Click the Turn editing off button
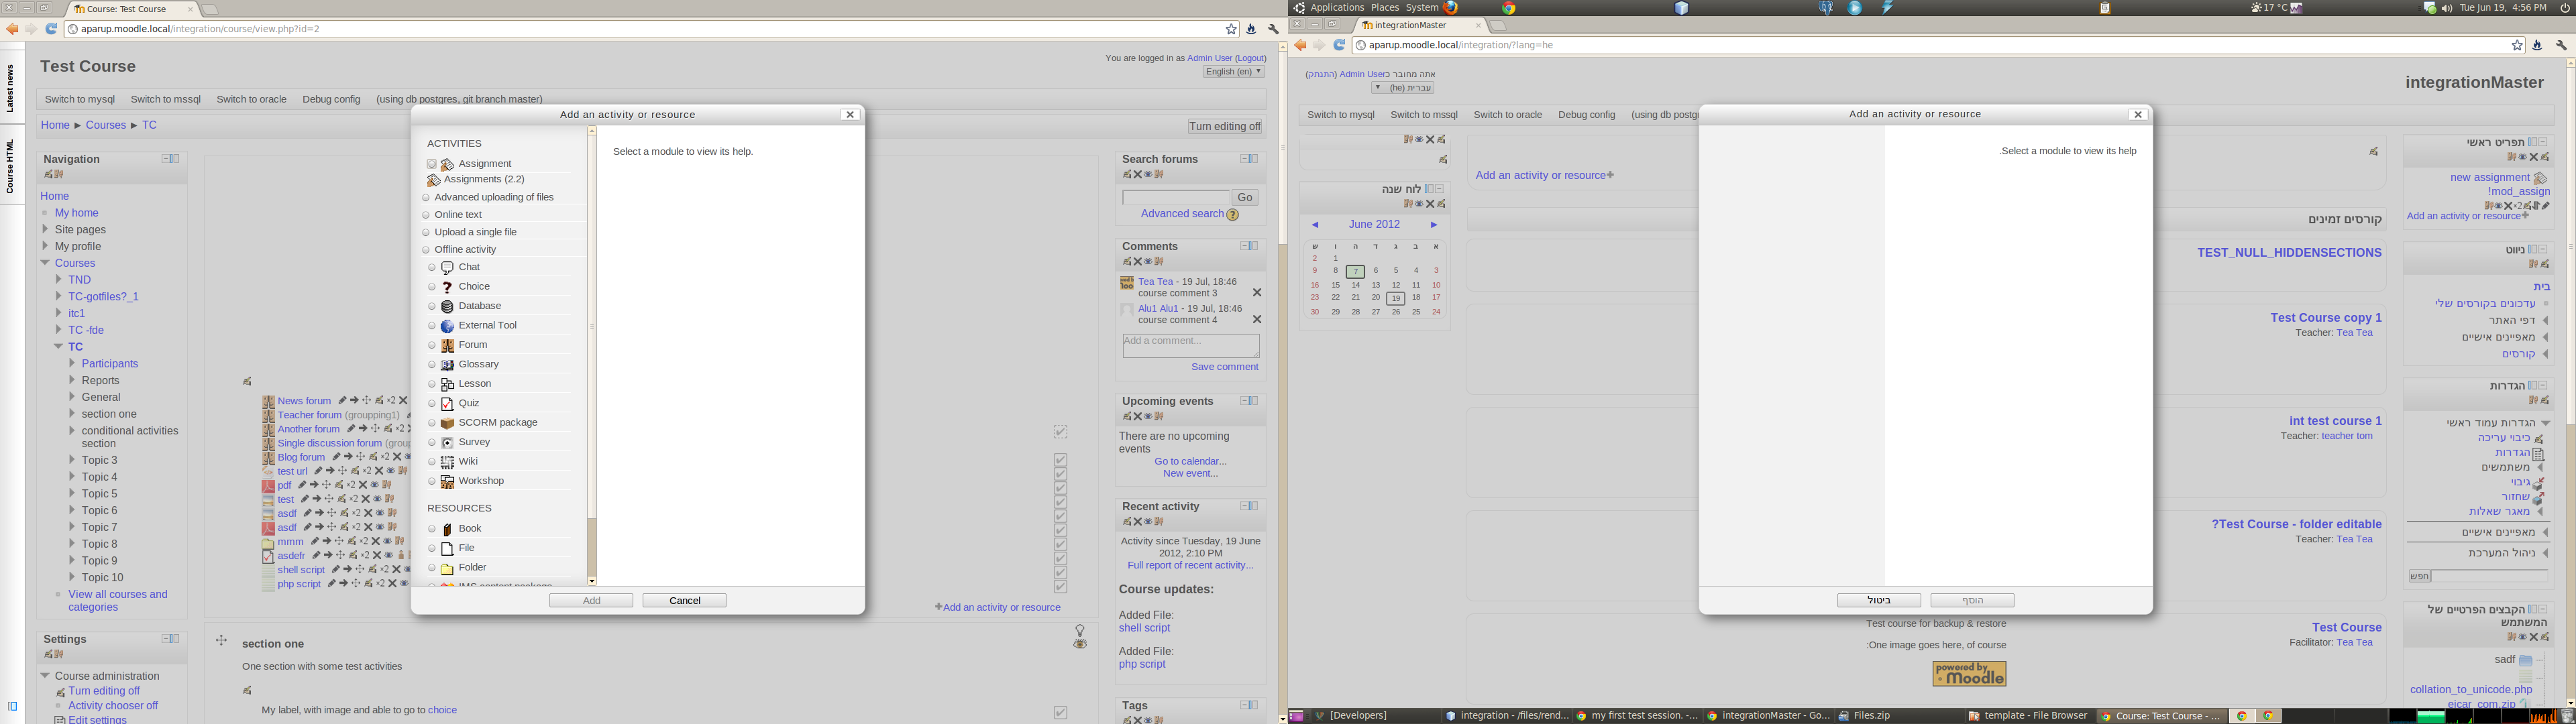2576x724 pixels. tap(1225, 126)
